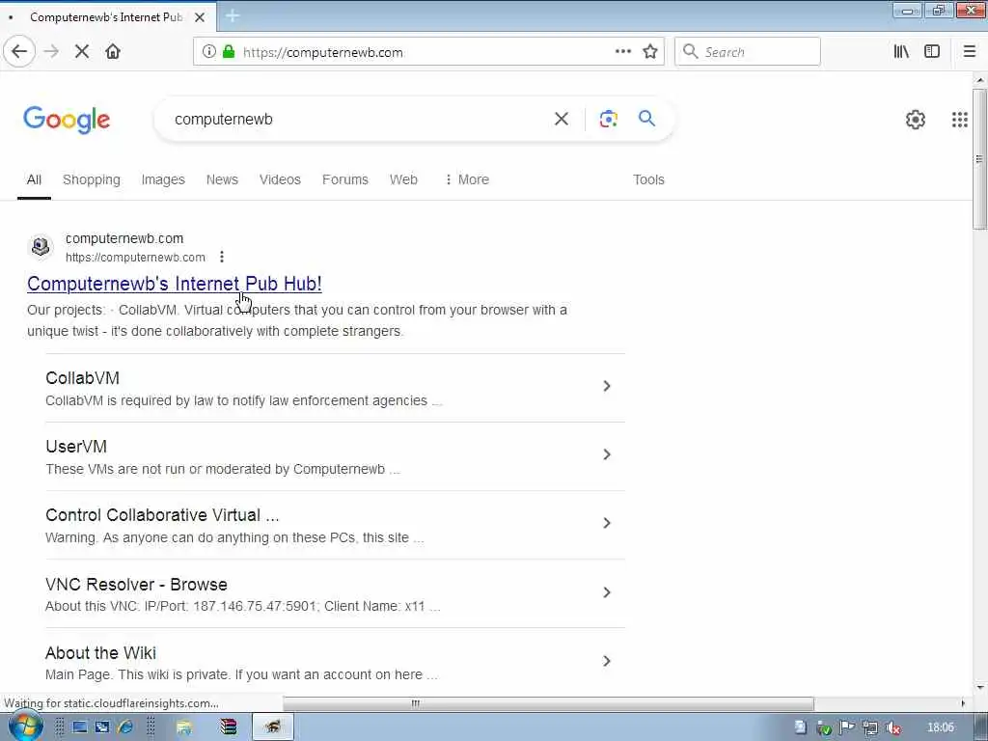988x741 pixels.
Task: Open Internet Explorer from quick launch
Action: [125, 727]
